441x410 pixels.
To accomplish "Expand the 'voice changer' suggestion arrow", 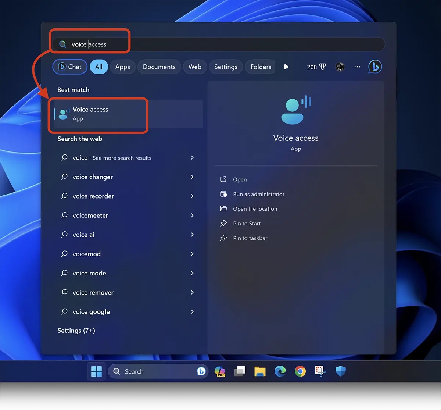I will [192, 177].
